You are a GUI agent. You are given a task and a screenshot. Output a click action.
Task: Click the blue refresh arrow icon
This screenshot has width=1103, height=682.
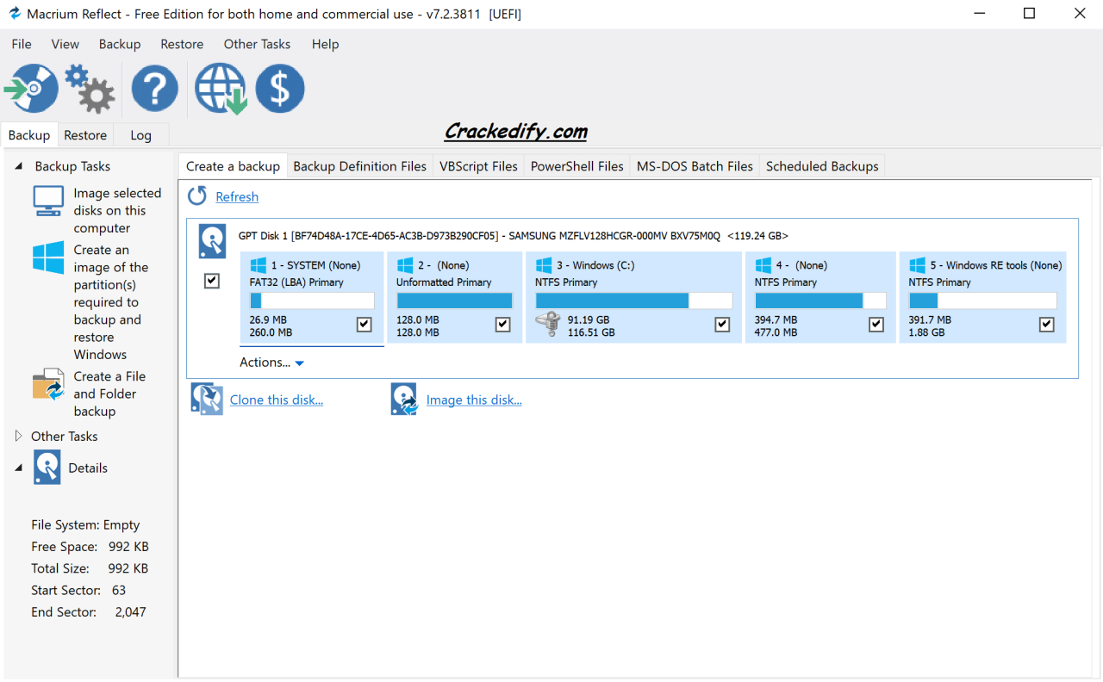click(x=197, y=196)
